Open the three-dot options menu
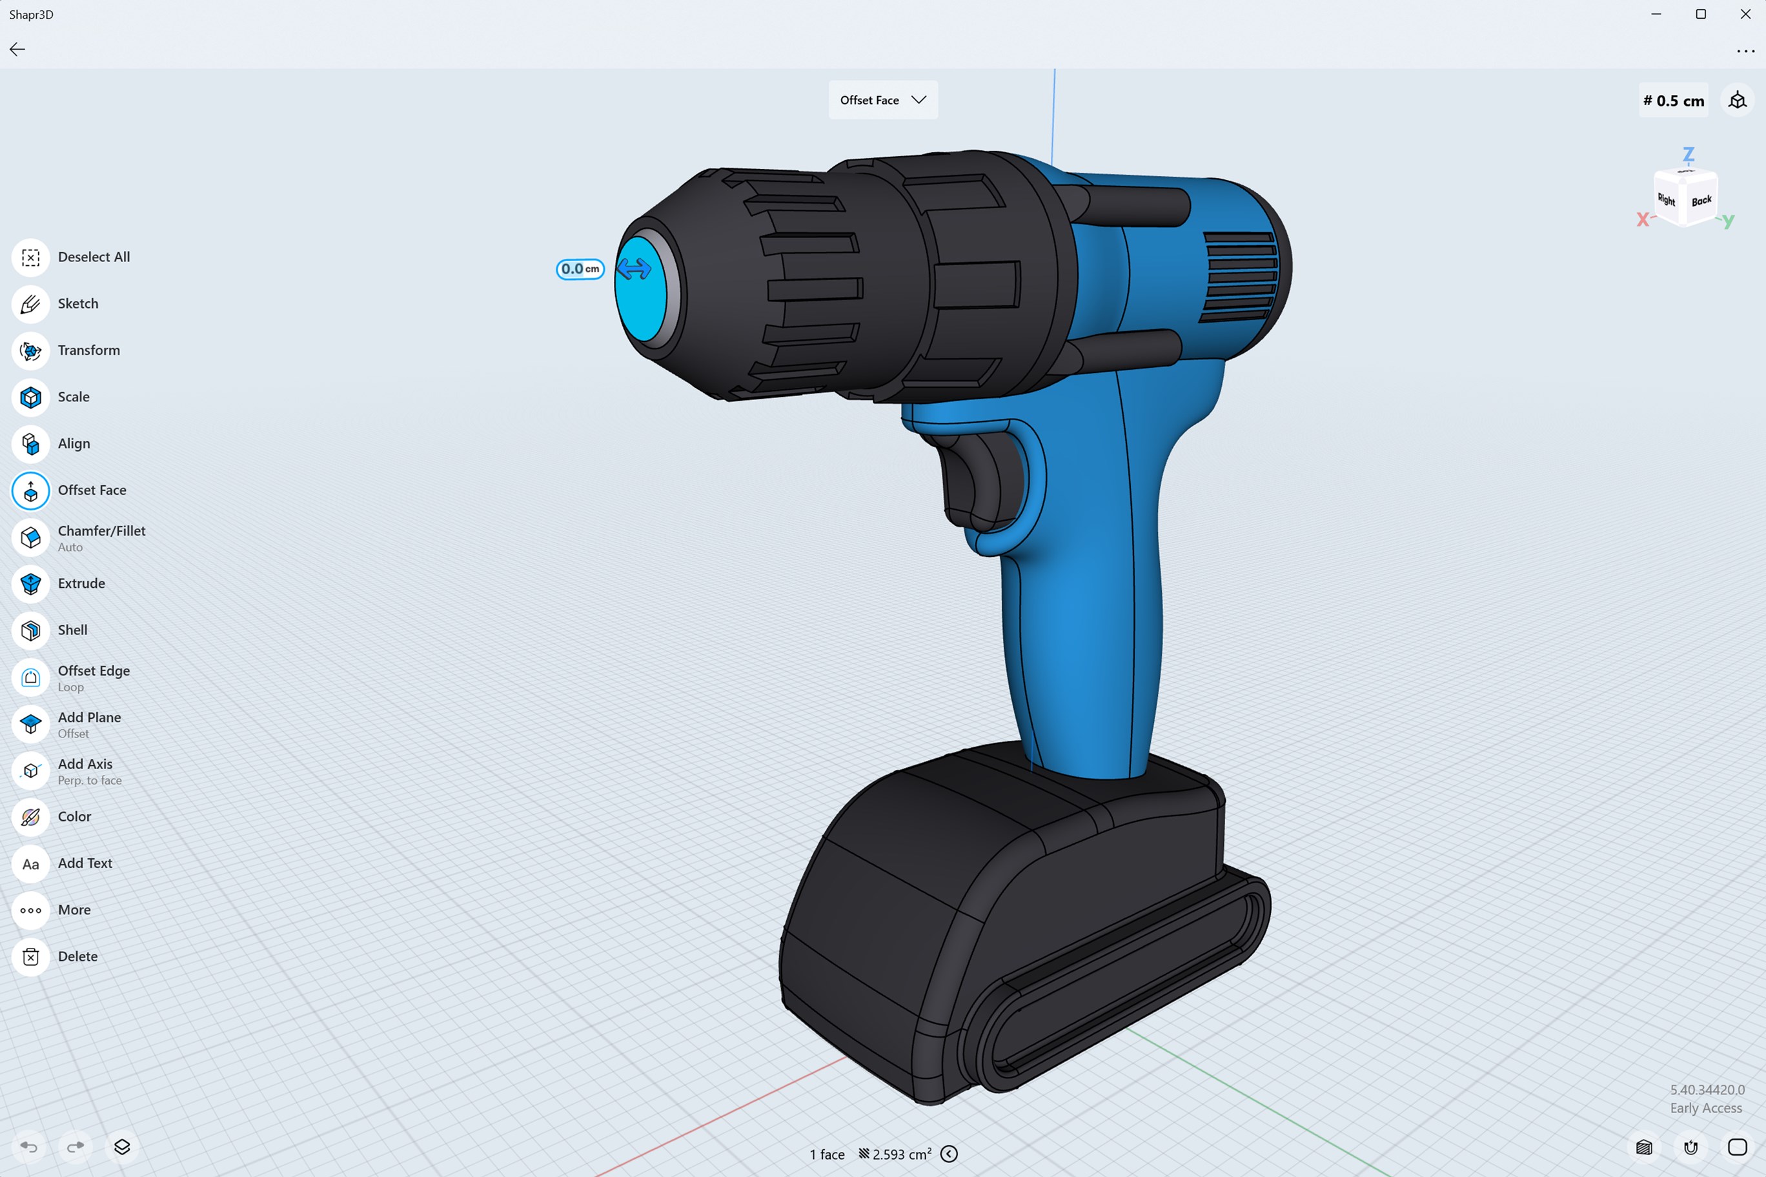The image size is (1766, 1177). coord(1746,51)
